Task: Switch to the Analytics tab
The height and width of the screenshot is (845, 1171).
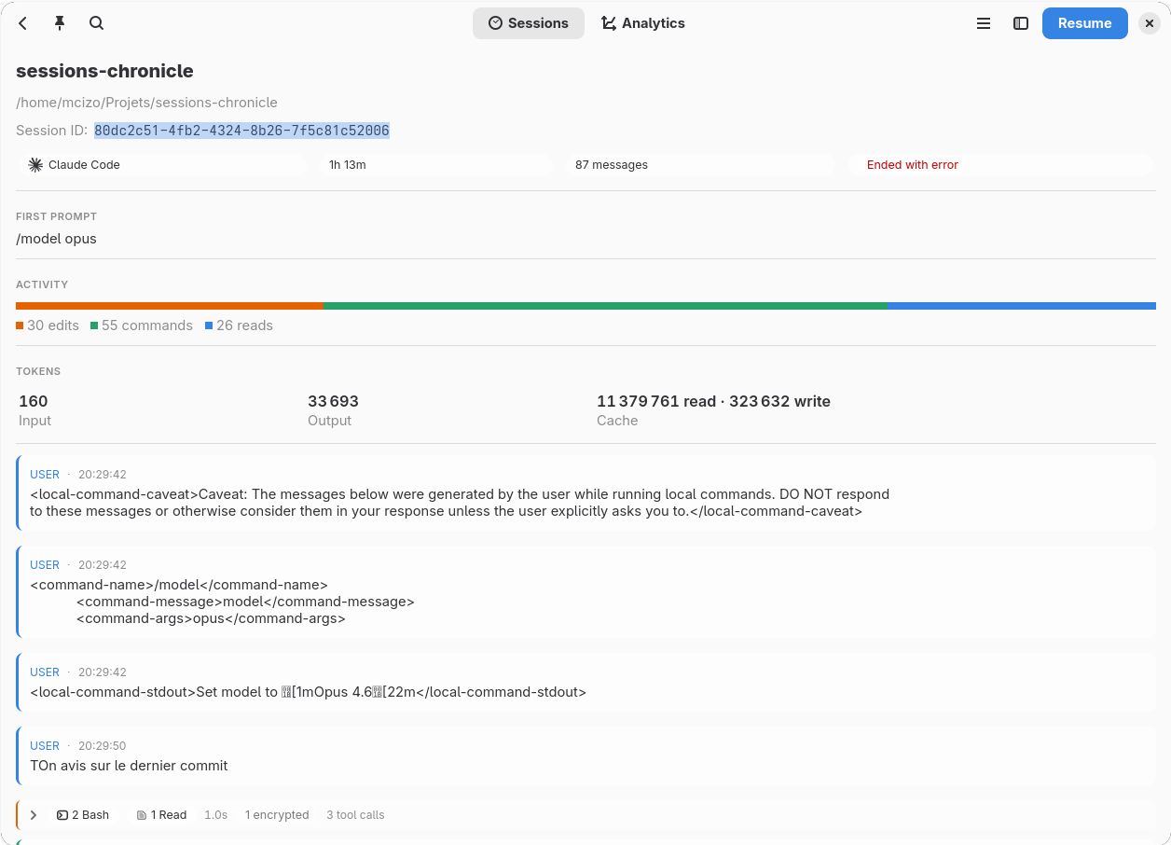Action: 642,23
